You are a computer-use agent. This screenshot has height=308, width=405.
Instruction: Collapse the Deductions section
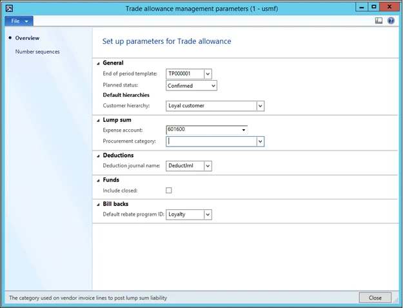coord(98,156)
